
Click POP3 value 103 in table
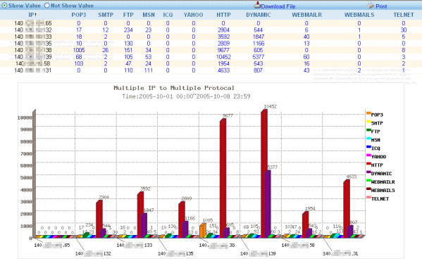[x=79, y=63]
